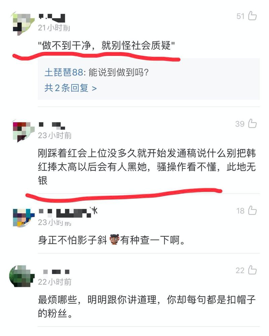Select comment starting with 刚踩着红会上位
The height and width of the screenshot is (336, 269).
click(x=147, y=167)
